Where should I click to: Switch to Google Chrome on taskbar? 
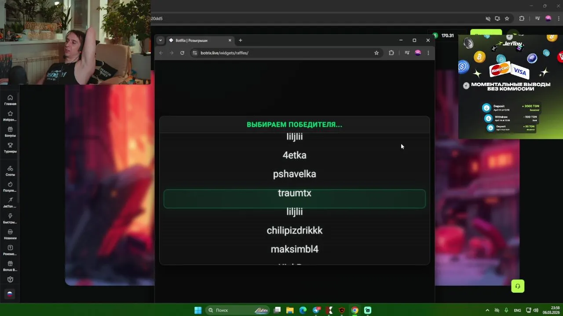click(x=355, y=310)
